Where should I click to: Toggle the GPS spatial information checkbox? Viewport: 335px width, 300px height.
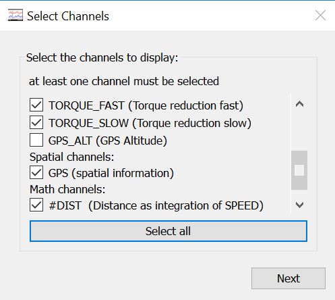[36, 172]
